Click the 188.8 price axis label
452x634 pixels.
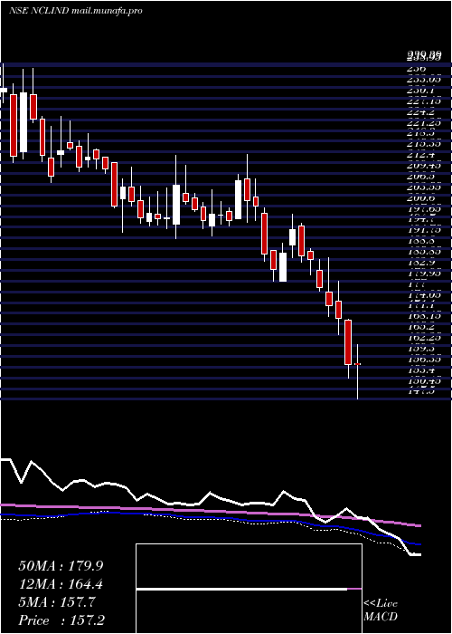point(419,241)
